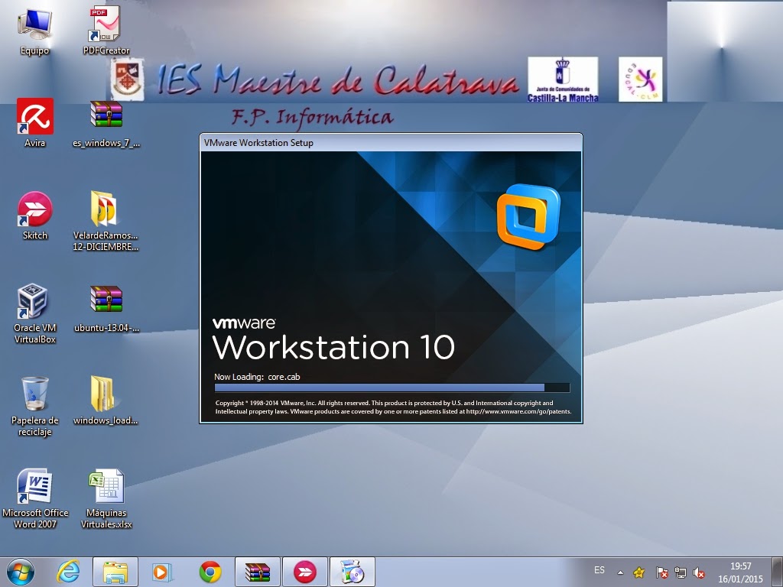Select the VelardeRamos 12-DICIEMBRE folder

tap(106, 221)
